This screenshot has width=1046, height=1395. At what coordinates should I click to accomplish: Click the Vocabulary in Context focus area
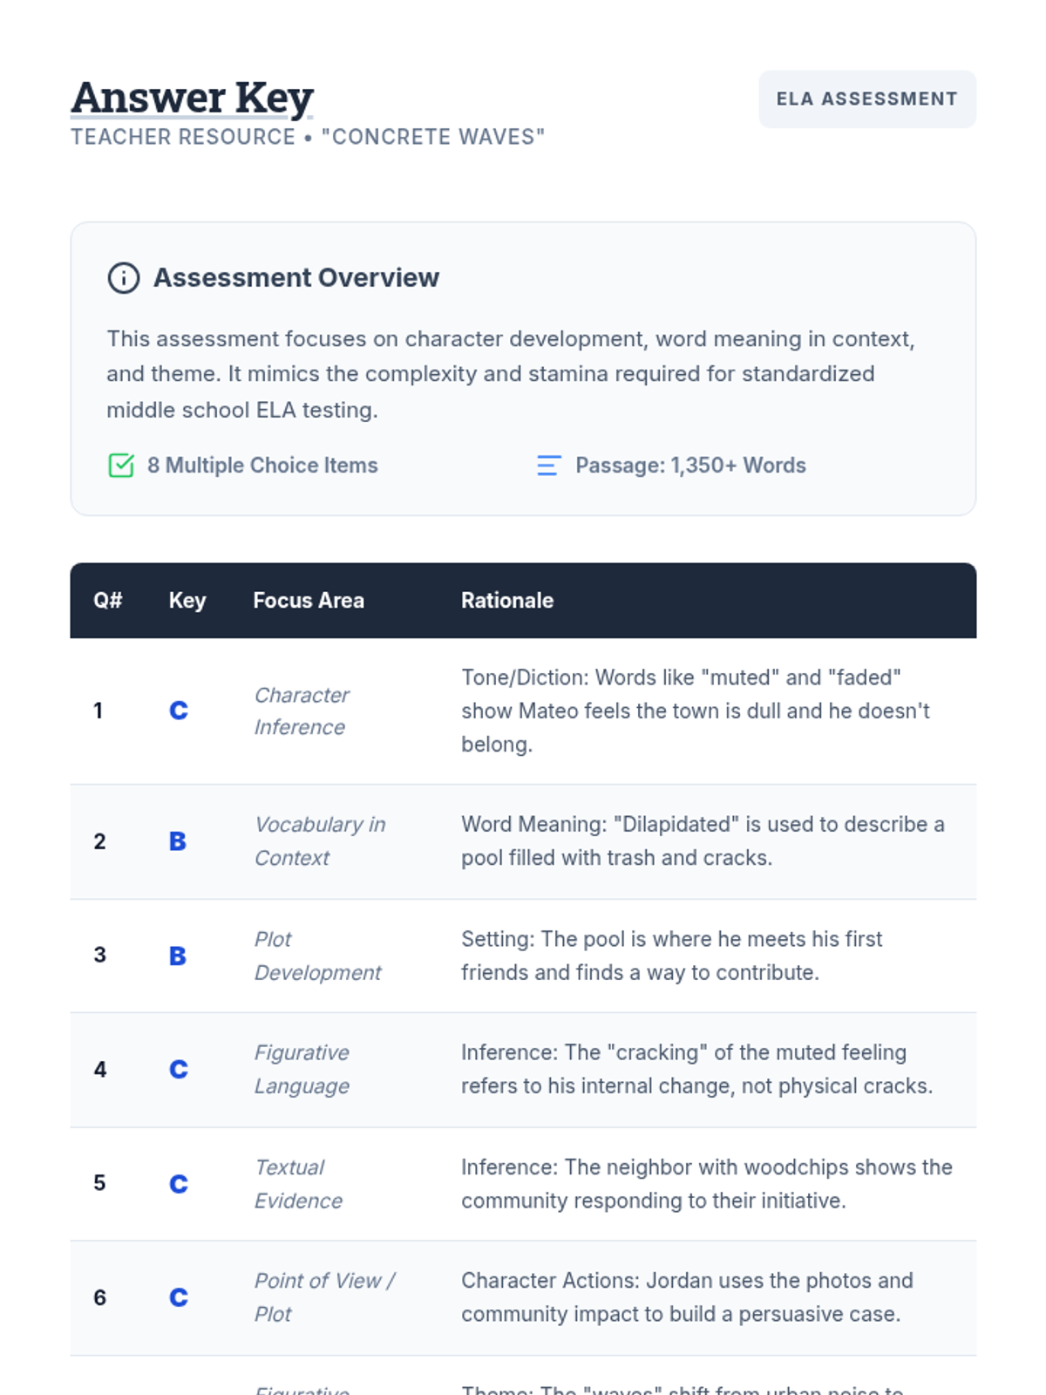319,840
